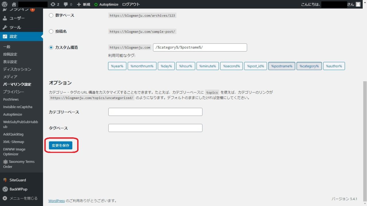The height and width of the screenshot is (206, 367).
Task: Click the updates refresh icon
Action: tap(53, 4)
